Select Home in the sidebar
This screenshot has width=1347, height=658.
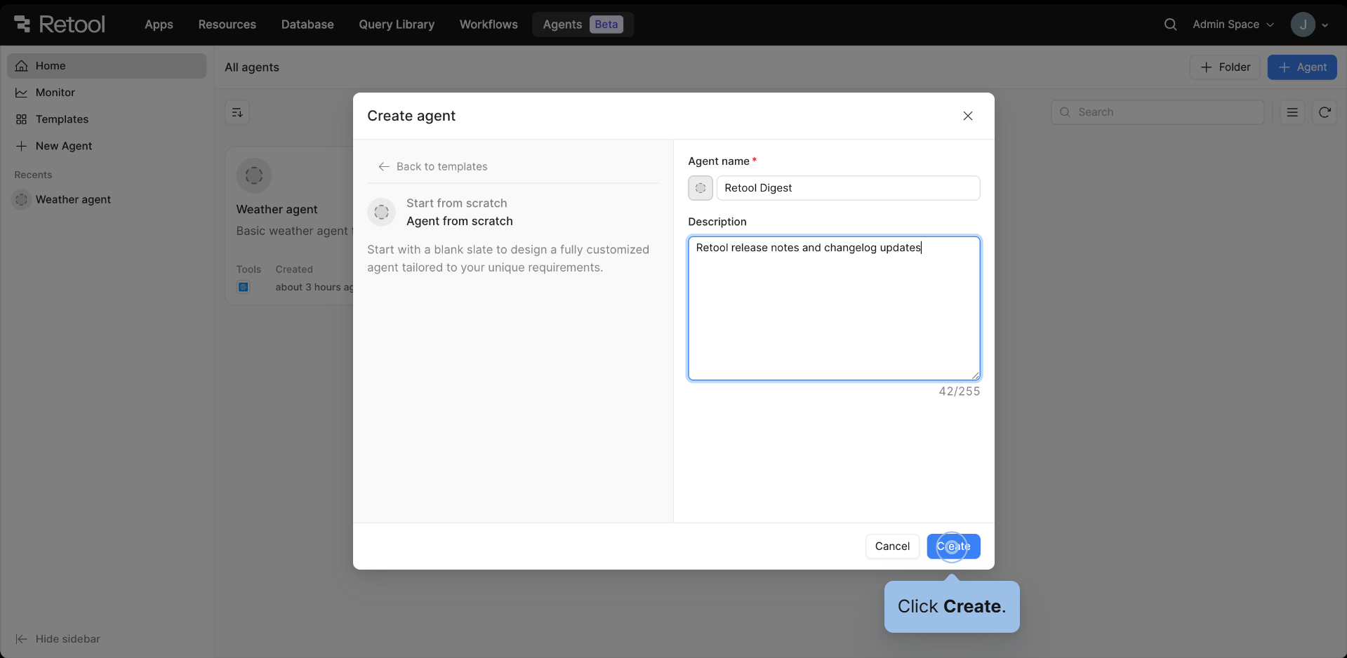107,66
